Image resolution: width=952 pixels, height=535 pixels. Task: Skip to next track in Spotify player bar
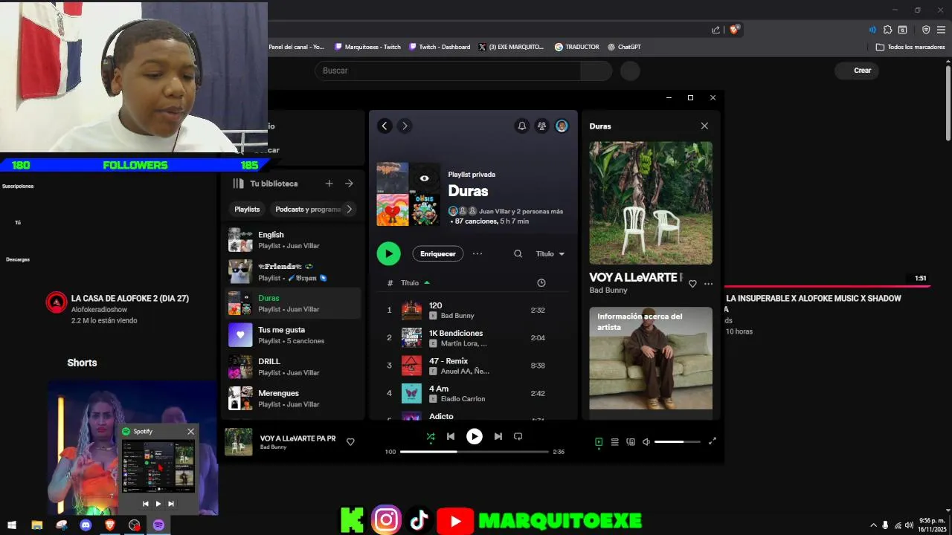[498, 437]
